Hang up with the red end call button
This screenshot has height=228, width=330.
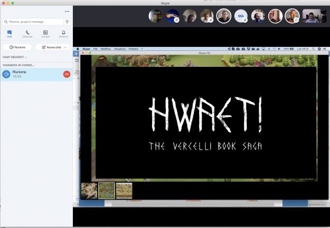pyautogui.click(x=67, y=74)
